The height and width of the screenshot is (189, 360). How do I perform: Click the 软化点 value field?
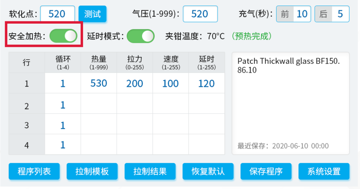click(57, 14)
